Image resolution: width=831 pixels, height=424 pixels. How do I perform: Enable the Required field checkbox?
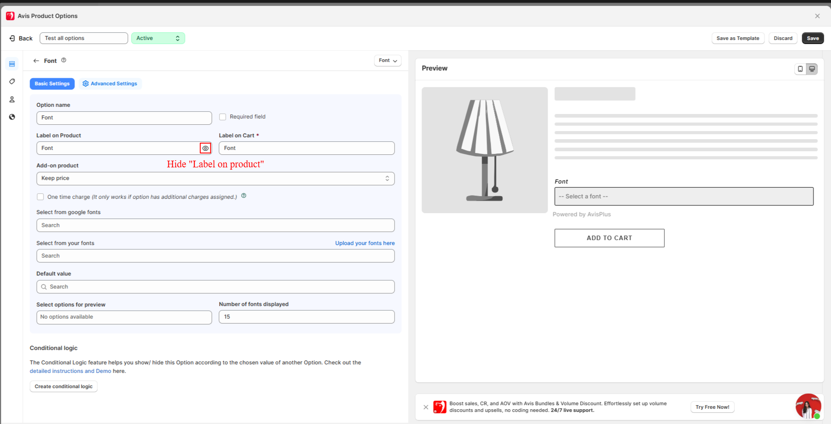pyautogui.click(x=223, y=117)
